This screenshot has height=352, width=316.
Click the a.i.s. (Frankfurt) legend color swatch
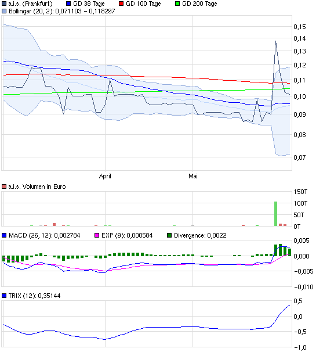4,4
